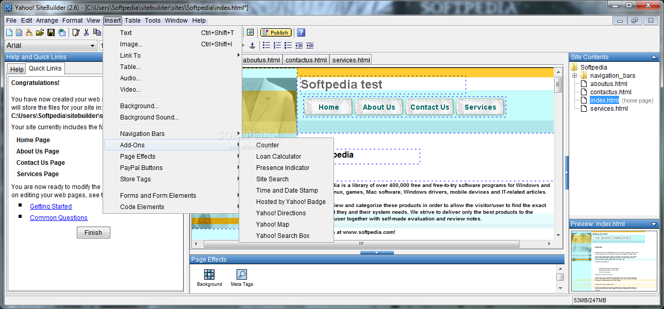
Task: Click the Services navigation button on page
Action: tap(480, 107)
